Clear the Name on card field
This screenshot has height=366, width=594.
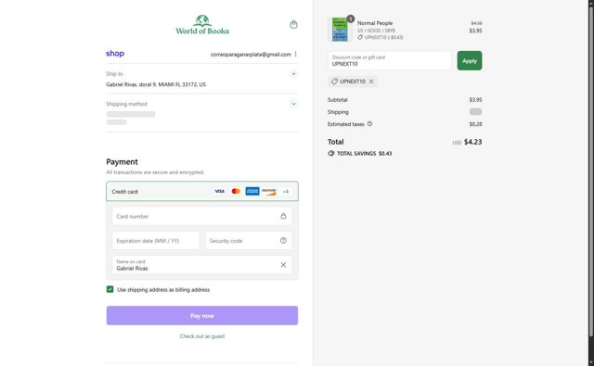283,265
